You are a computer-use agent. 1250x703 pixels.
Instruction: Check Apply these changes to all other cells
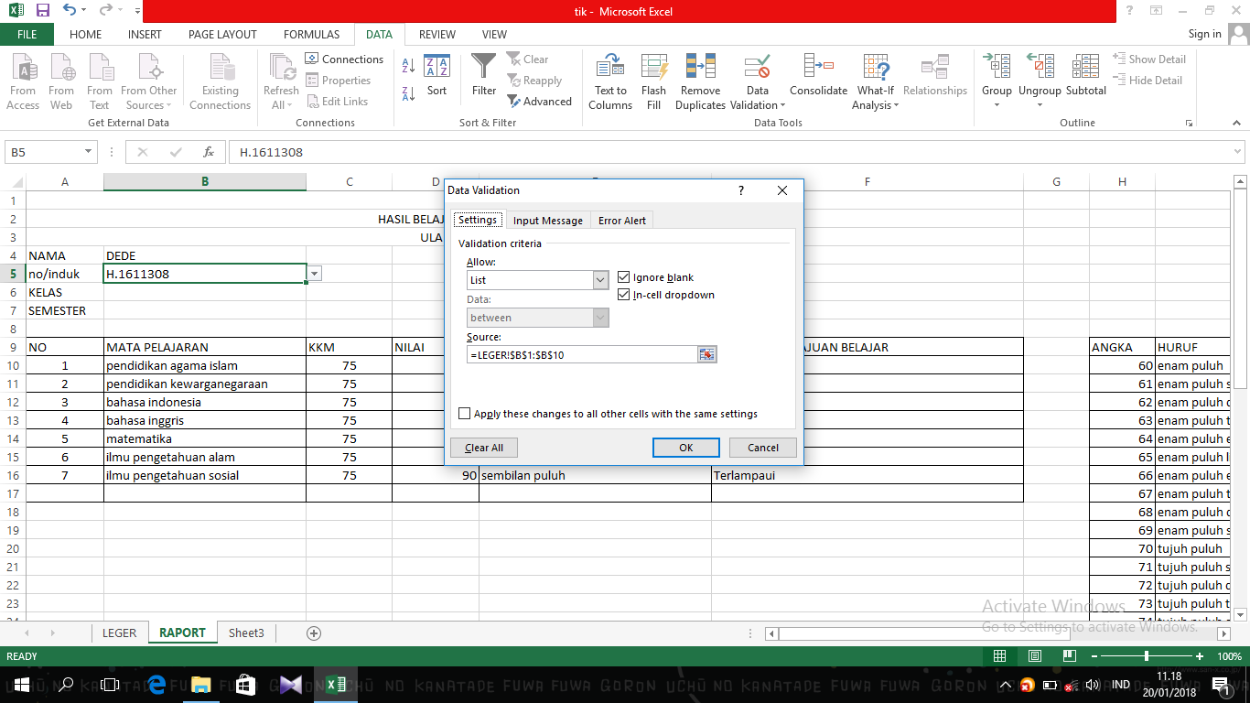[464, 413]
